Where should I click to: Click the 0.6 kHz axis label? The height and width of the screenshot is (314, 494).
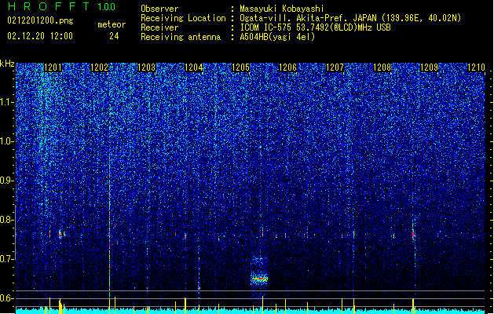tap(7, 298)
